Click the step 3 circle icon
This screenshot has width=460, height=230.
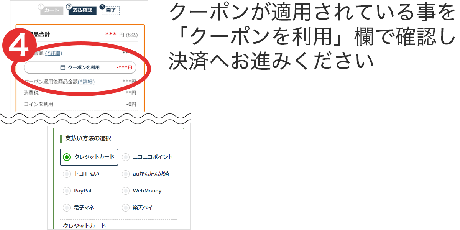coord(102,7)
